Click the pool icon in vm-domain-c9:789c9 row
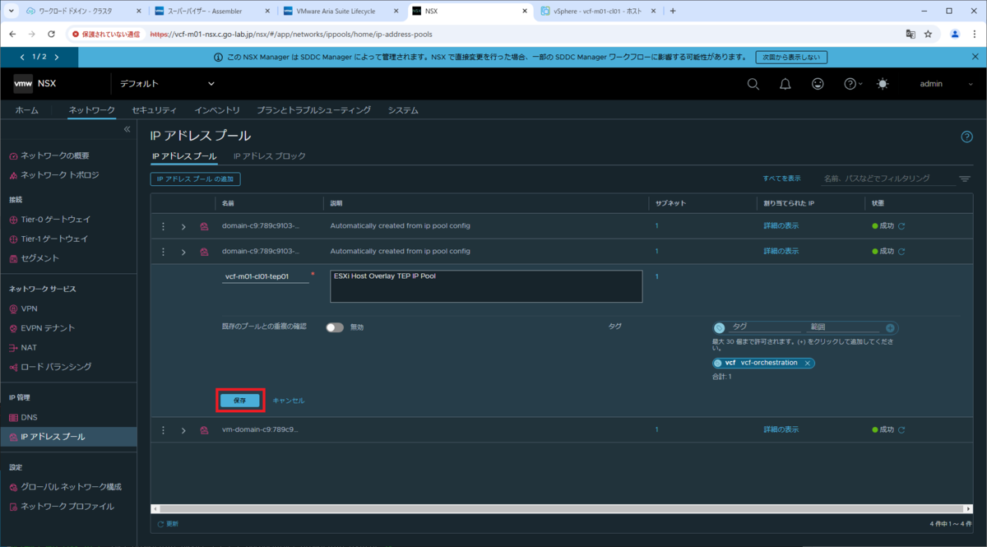The height and width of the screenshot is (547, 987). pyautogui.click(x=204, y=430)
